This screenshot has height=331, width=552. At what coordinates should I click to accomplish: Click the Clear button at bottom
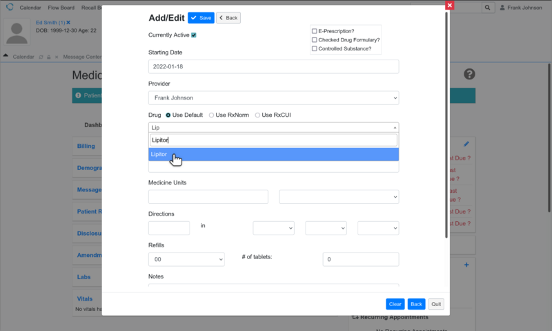point(395,303)
